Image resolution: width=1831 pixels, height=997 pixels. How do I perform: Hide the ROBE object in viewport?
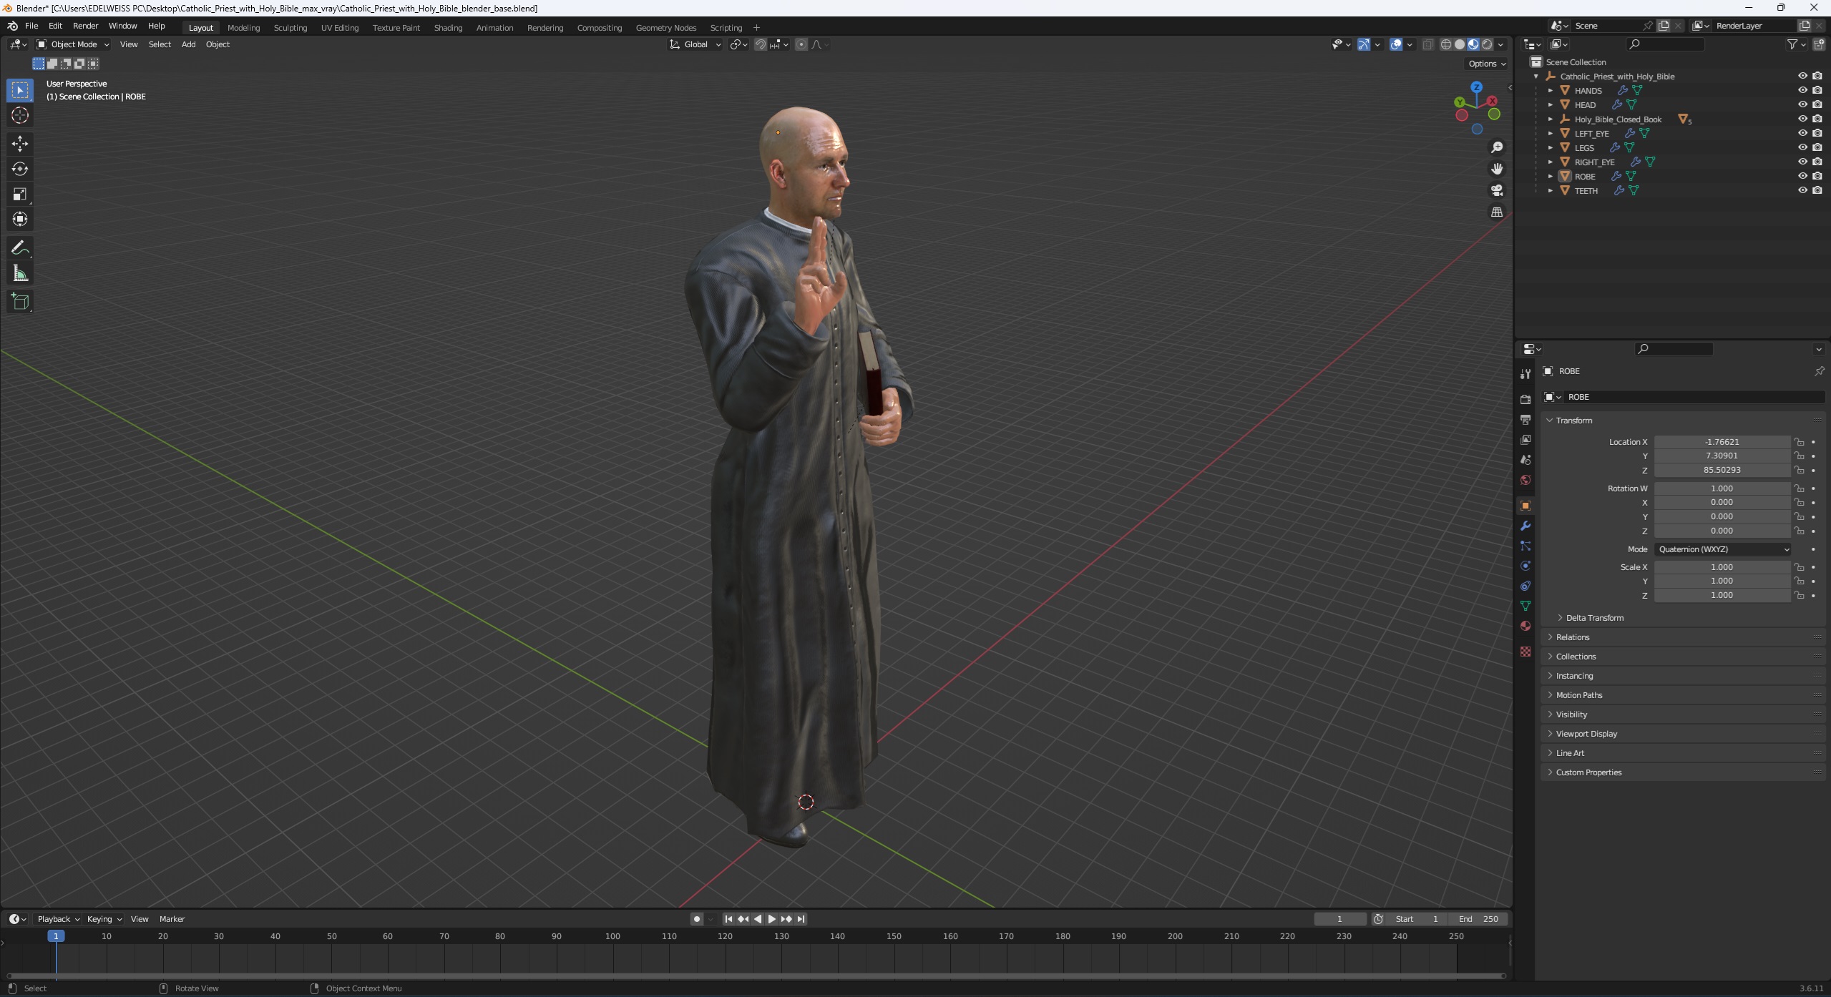click(x=1802, y=176)
